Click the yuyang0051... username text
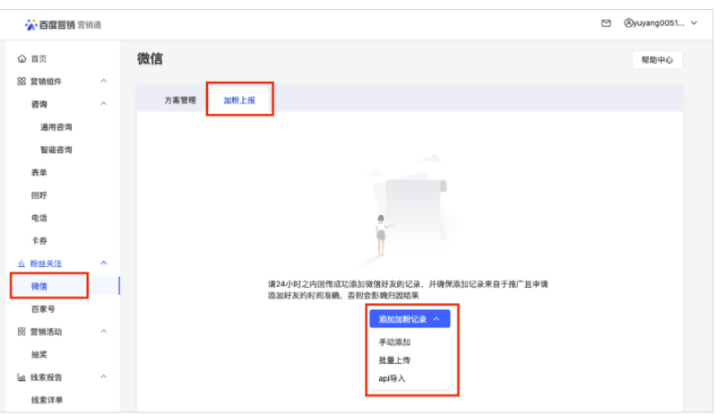717x415 pixels. point(659,23)
